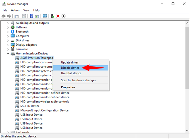The height and width of the screenshot is (139, 190).
Task: Open the Help menu
Action: tap(36, 10)
